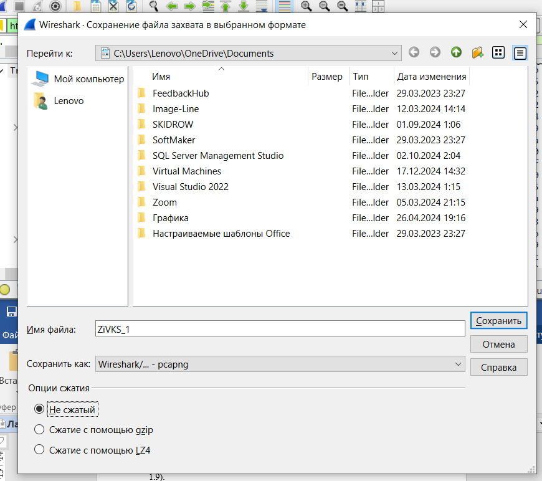542x481 pixels.
Task: Restart current capture in the Wireshark toolbar
Action: coord(37,6)
